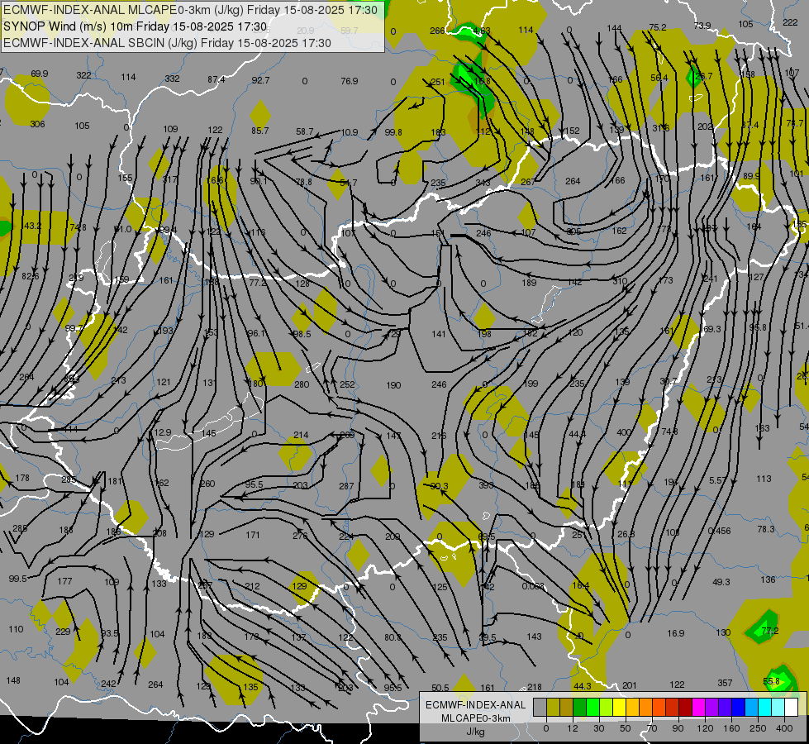This screenshot has width=809, height=744.
Task: Select the map value 50.5
Action: (440, 688)
